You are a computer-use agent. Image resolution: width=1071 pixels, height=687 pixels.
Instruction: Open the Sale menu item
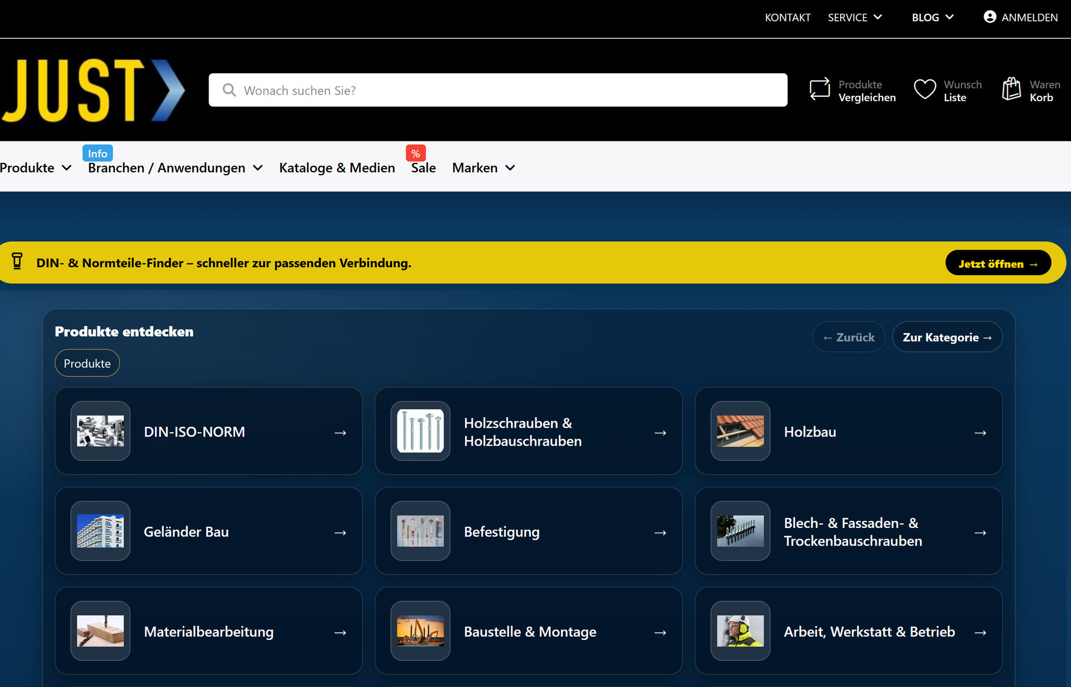(423, 168)
